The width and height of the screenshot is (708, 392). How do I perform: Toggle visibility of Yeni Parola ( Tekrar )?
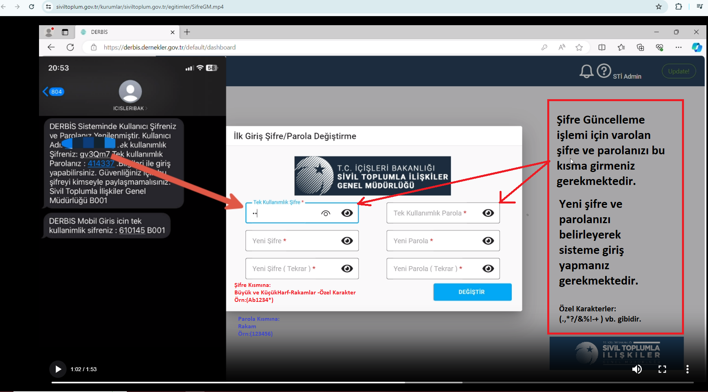[488, 268]
